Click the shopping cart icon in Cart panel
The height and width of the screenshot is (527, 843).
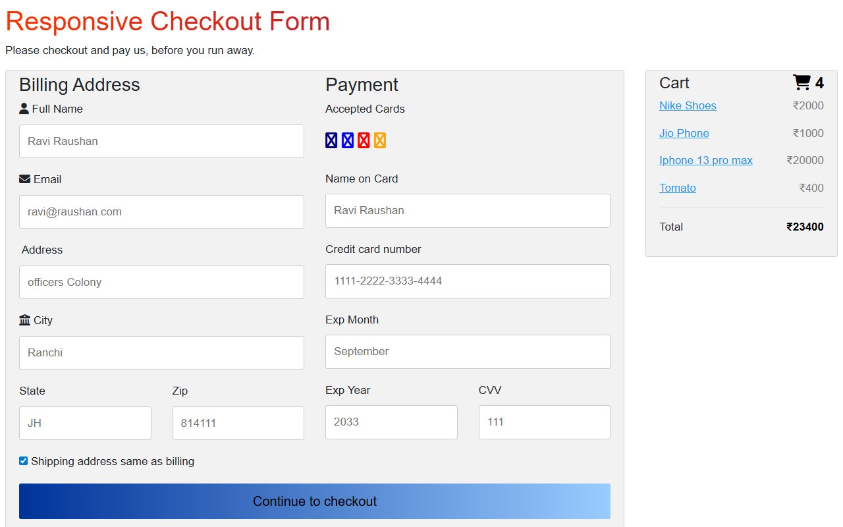(x=801, y=82)
